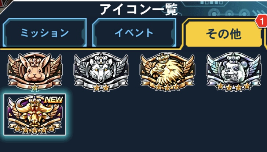Screen dimensions: 267x152
Task: Pick the golden eagle emblem icon
Action: [167, 72]
